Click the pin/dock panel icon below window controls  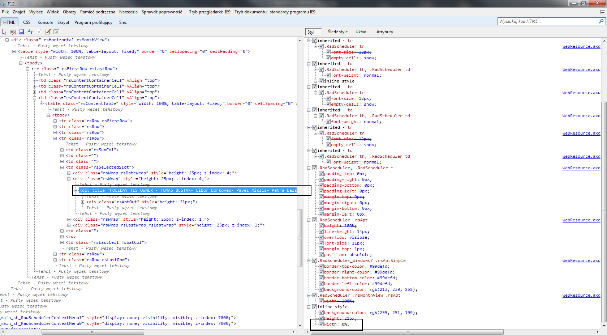(602, 12)
